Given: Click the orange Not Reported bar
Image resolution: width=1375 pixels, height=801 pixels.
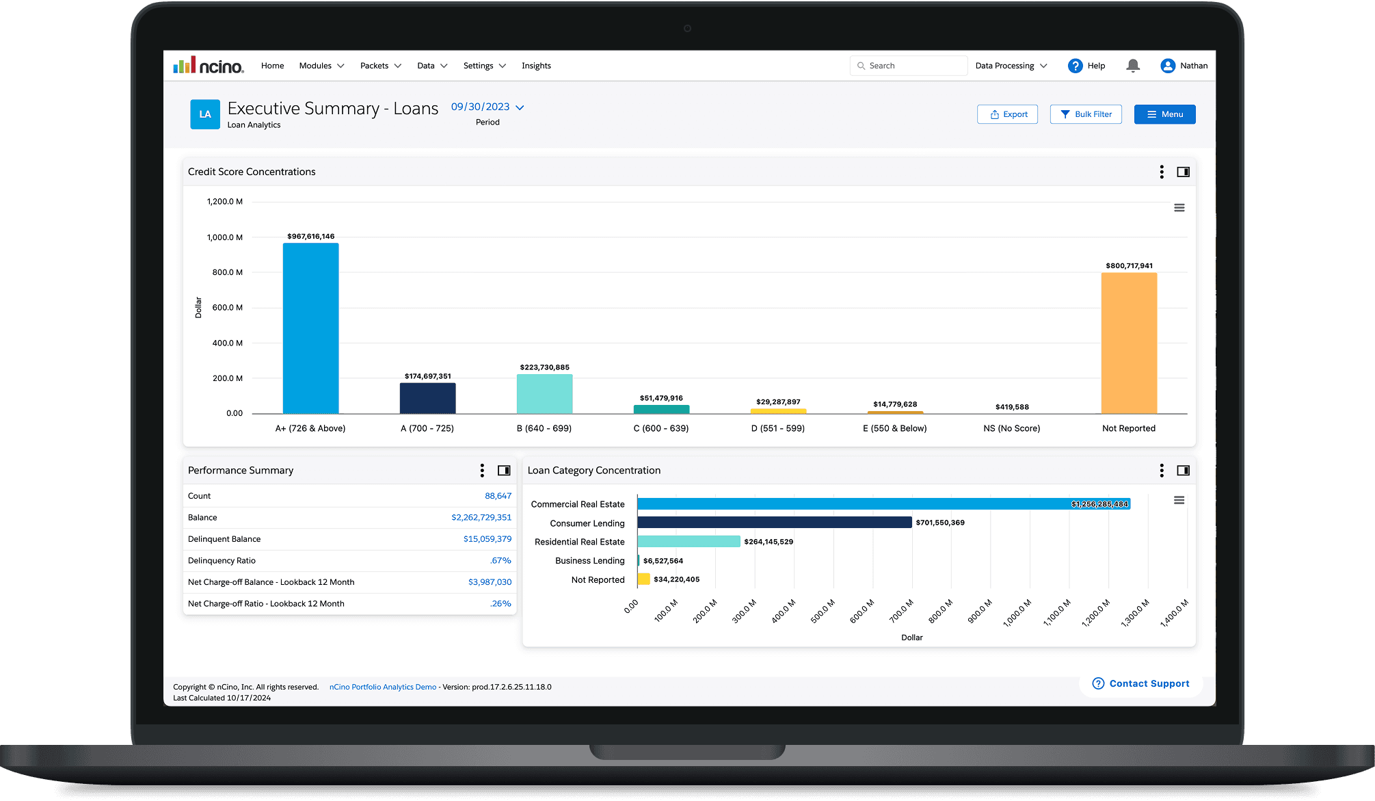Looking at the screenshot, I should [x=1129, y=343].
